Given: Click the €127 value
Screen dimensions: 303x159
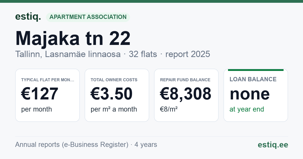Looking at the screenshot, I should point(40,94).
